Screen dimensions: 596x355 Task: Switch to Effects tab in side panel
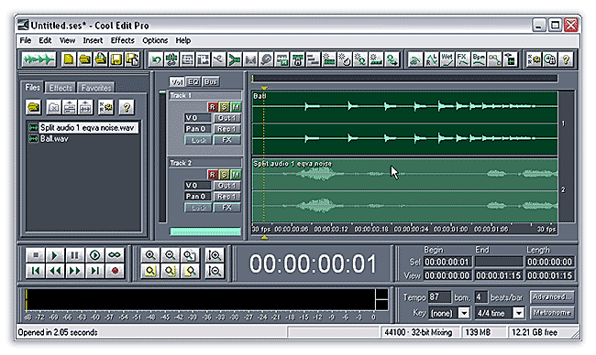(x=61, y=88)
